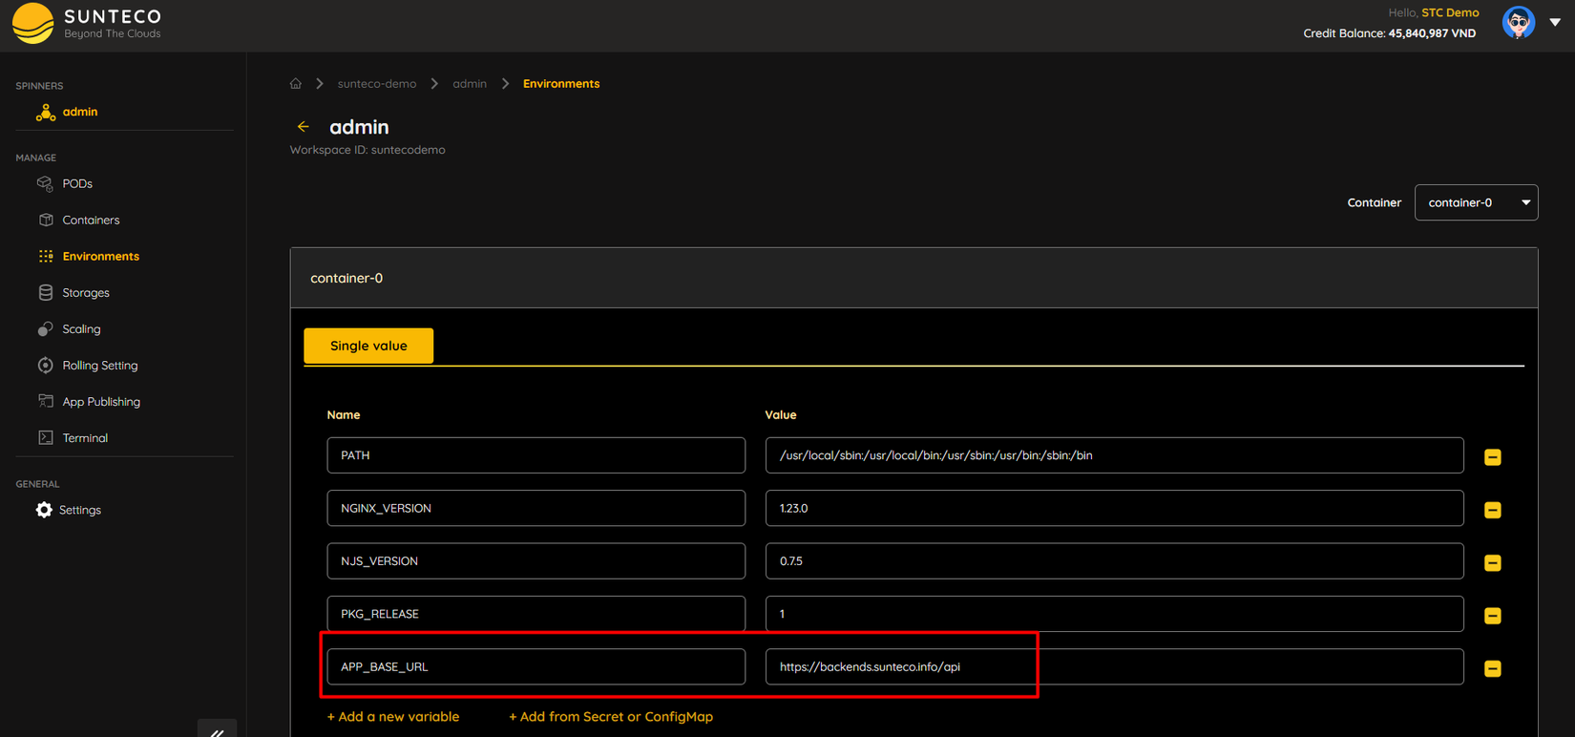Click the App Publishing icon

[x=46, y=401]
